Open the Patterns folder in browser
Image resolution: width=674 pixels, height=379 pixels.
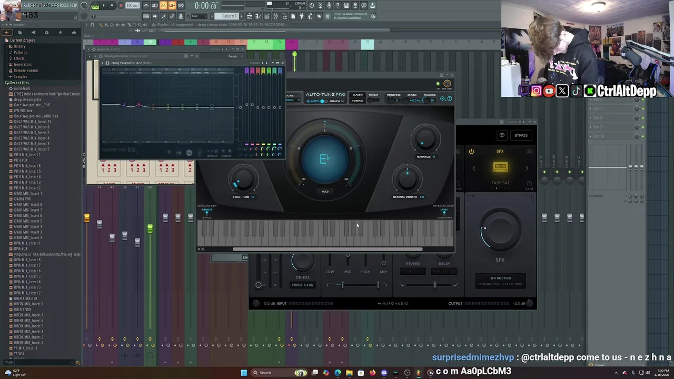pos(21,52)
